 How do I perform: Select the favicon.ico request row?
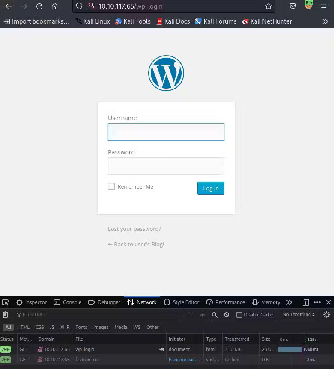coord(167,360)
